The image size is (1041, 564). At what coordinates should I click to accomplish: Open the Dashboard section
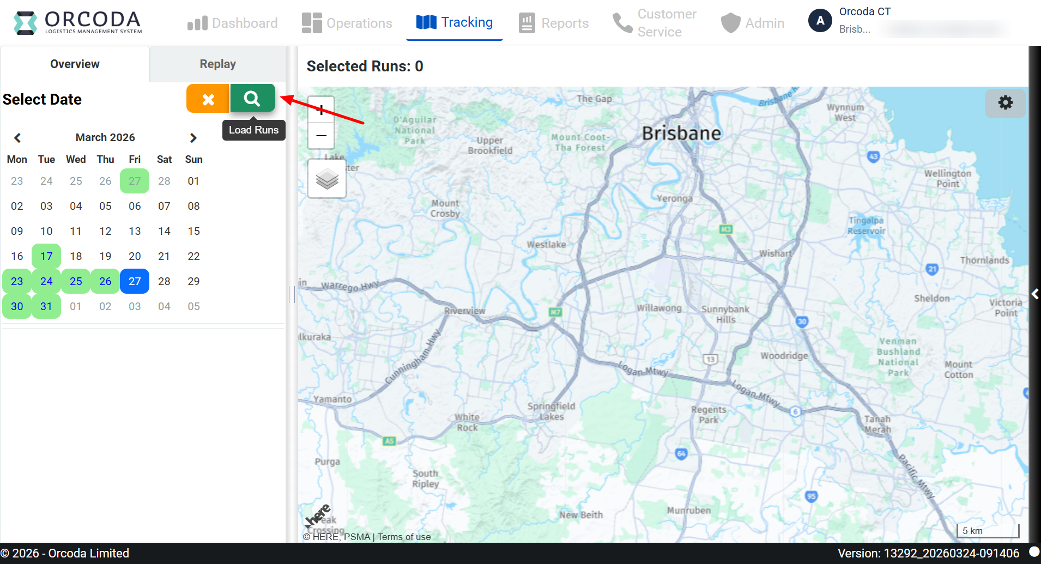233,23
